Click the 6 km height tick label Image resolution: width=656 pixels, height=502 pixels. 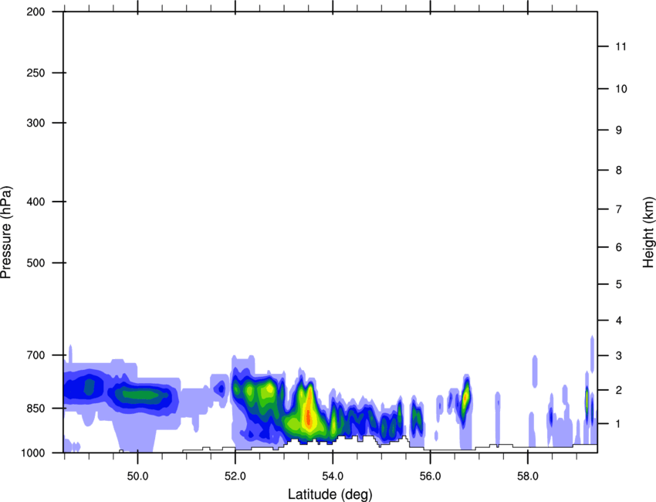619,247
